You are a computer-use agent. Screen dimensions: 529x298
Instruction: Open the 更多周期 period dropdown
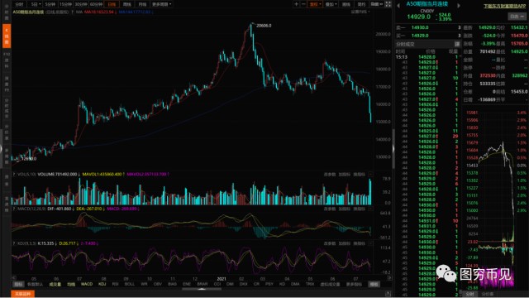point(162,4)
